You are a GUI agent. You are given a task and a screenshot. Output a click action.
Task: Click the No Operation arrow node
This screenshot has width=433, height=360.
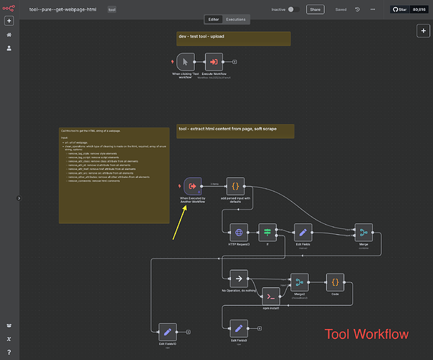238,278
